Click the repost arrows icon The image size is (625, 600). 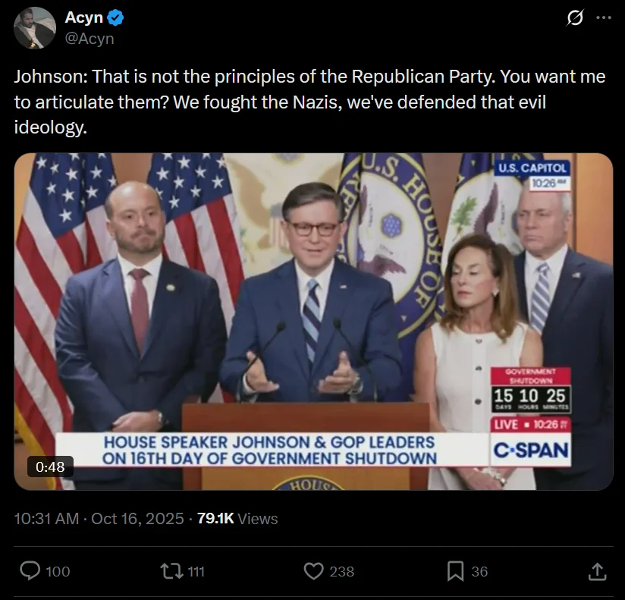[171, 570]
